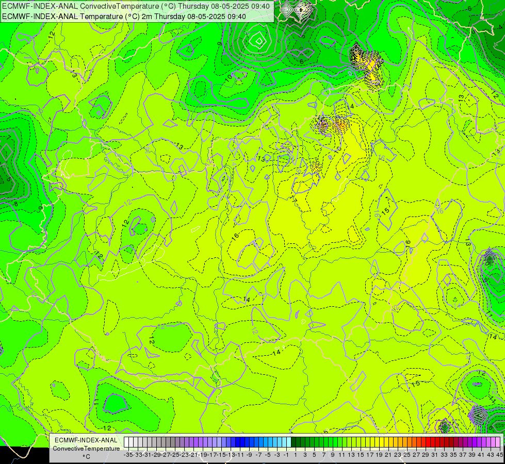Image resolution: width=505 pixels, height=464 pixels.
Task: Click the legend tick label '11'
Action: coord(341,455)
